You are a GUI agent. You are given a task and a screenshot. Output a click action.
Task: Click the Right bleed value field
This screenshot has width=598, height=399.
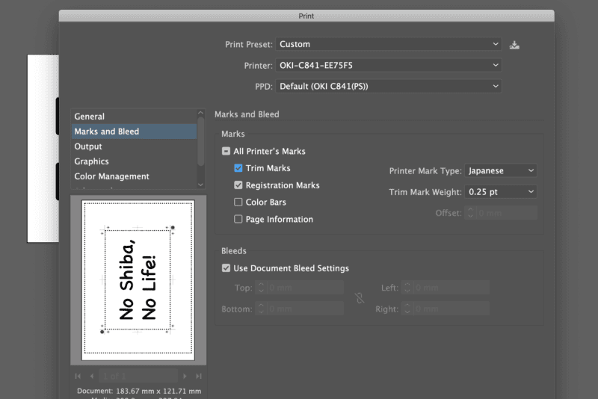pos(451,309)
